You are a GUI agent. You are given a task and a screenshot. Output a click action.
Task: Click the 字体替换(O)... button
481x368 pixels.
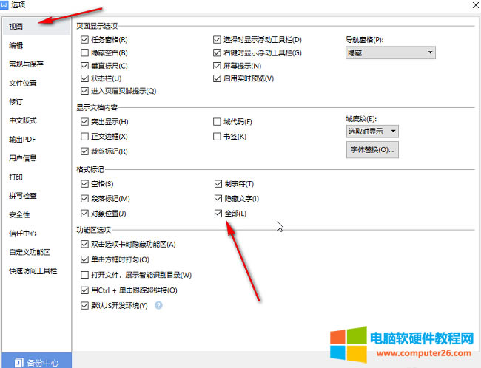point(372,150)
